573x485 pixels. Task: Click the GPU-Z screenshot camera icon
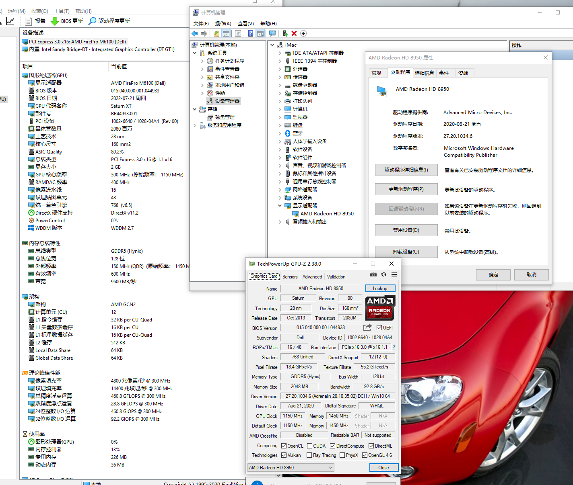[x=373, y=274]
